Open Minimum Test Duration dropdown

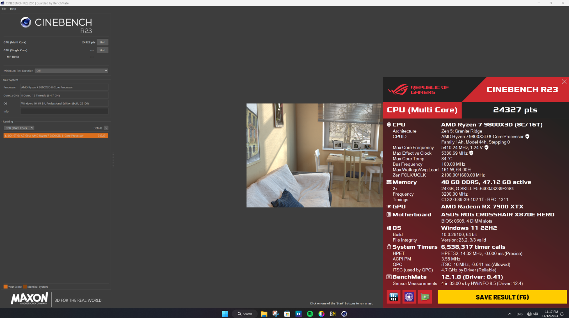[71, 71]
